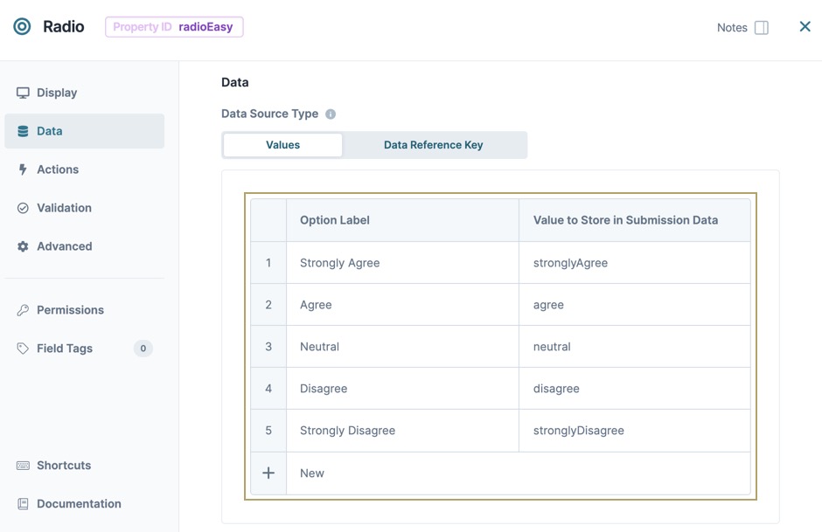Click the Property ID radioEasy badge
The image size is (822, 532).
click(x=174, y=27)
